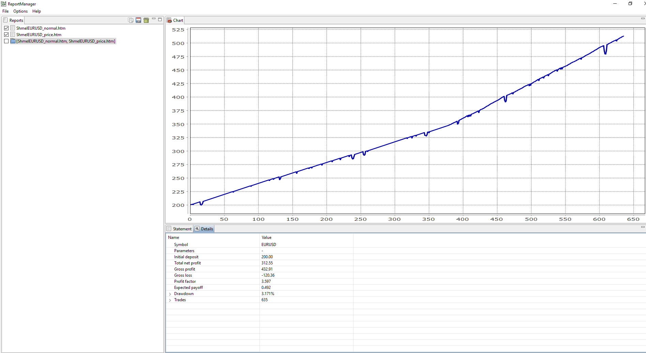Select the Initial deposit row label

coord(186,257)
